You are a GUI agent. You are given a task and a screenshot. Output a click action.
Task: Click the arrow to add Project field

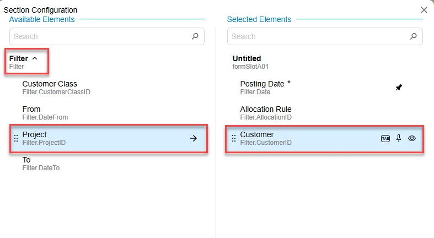point(194,138)
